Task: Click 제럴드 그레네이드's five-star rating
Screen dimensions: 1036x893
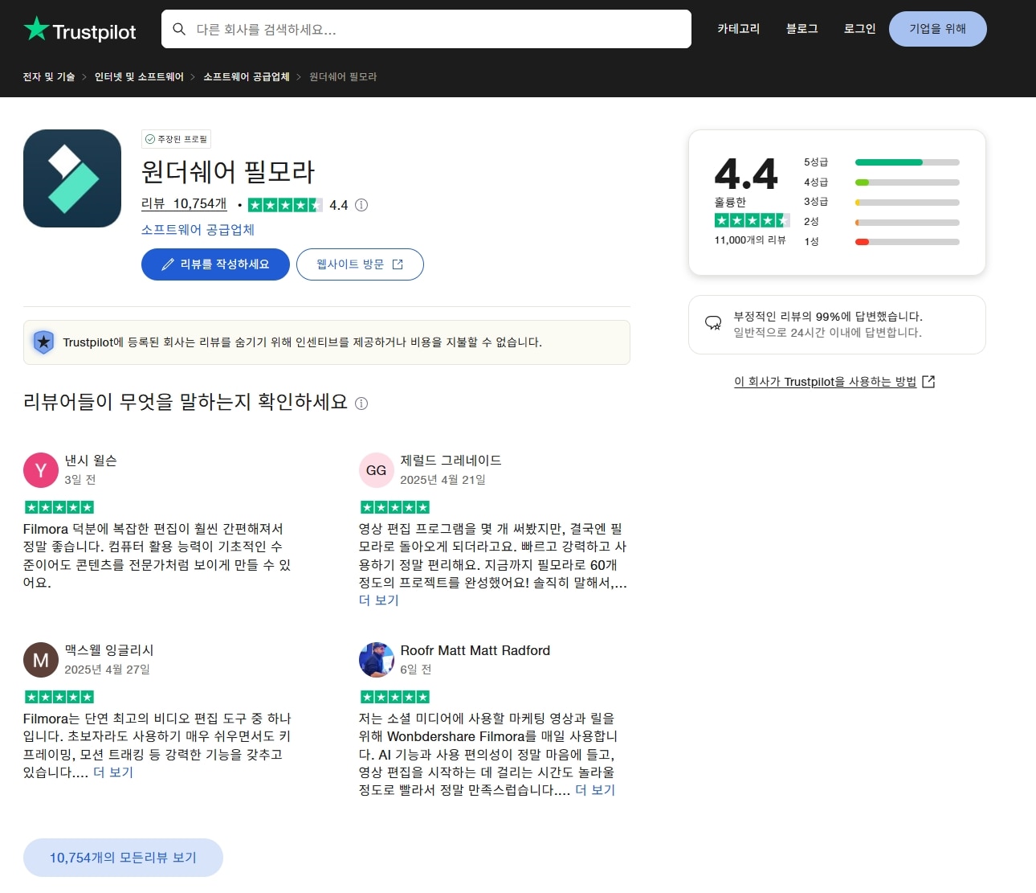Action: click(395, 507)
